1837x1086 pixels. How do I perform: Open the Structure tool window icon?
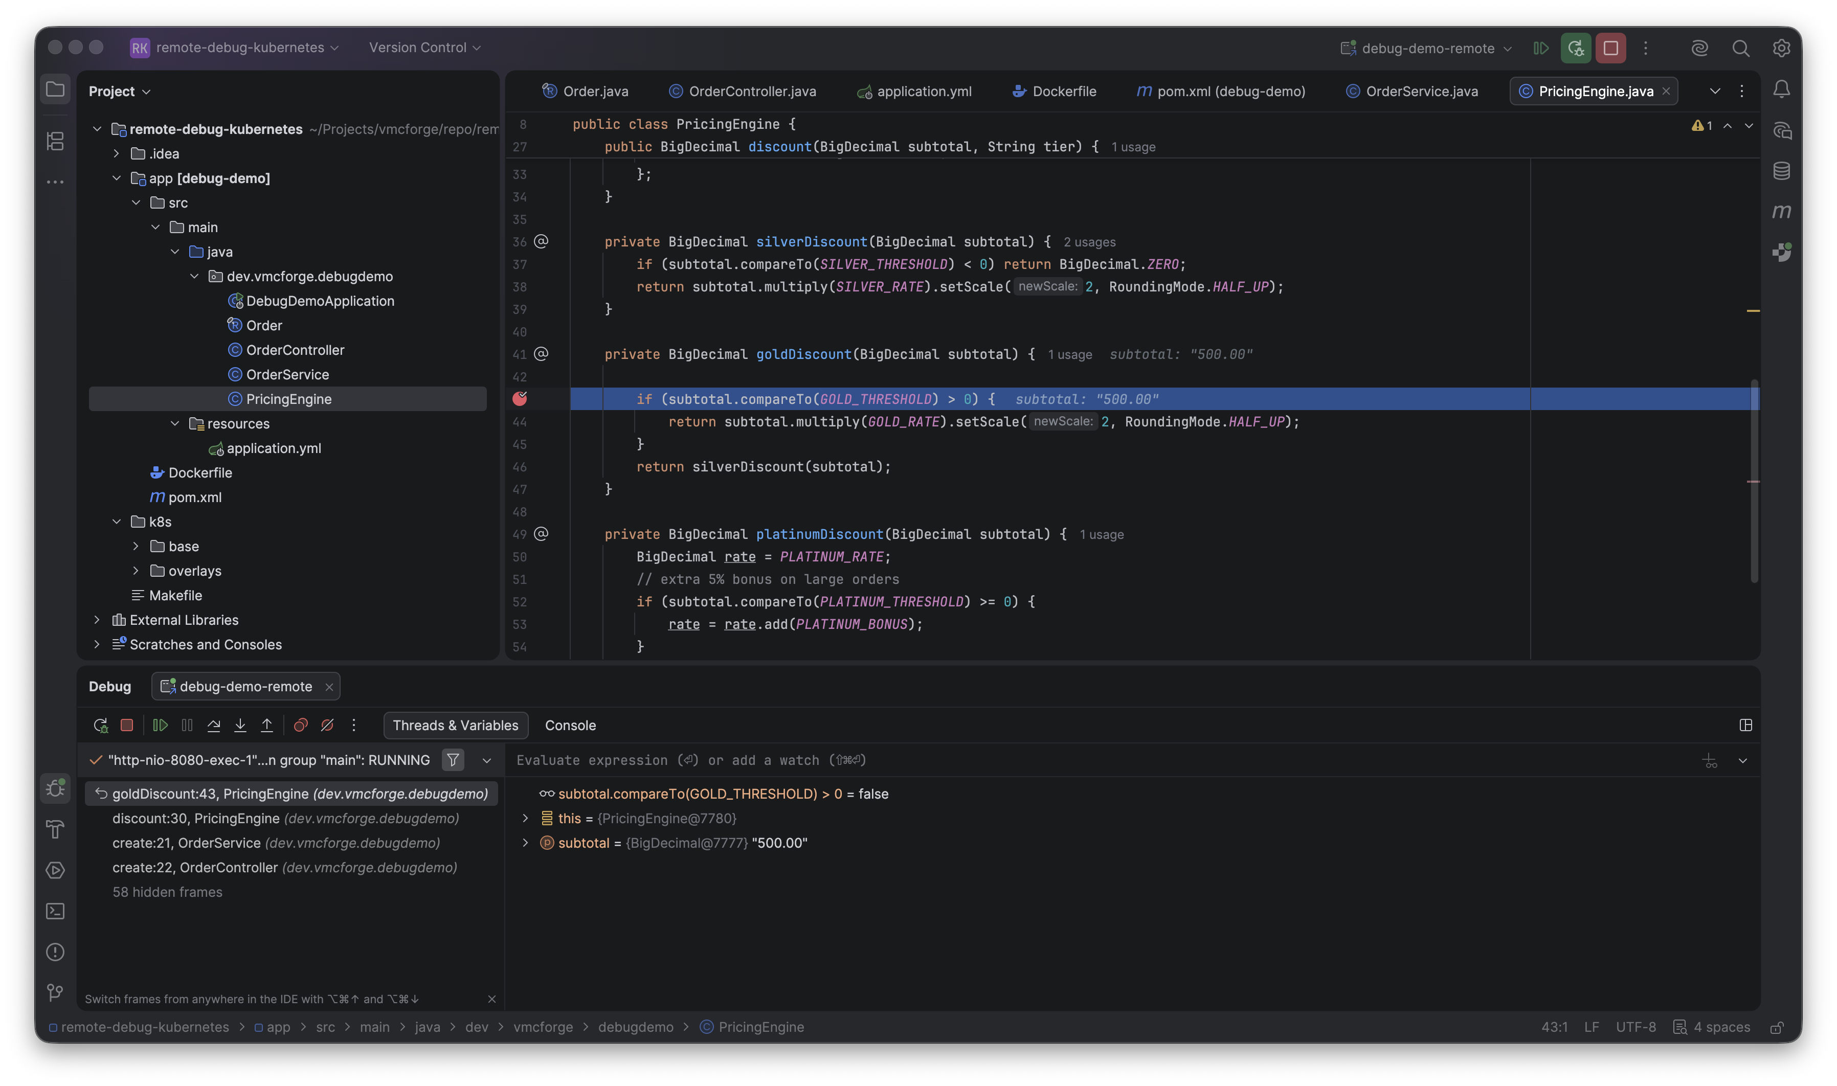(55, 141)
